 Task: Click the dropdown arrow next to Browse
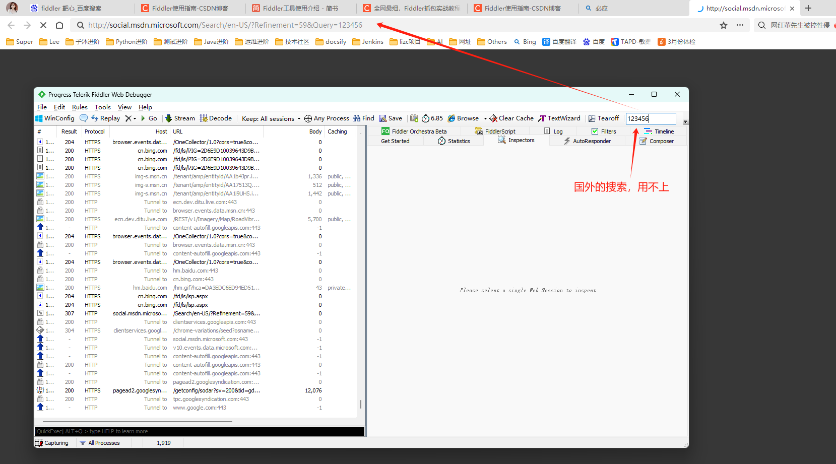(485, 118)
